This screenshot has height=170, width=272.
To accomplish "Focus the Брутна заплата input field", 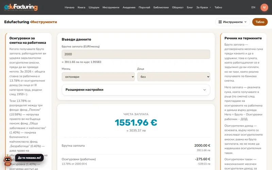I will (136, 54).
